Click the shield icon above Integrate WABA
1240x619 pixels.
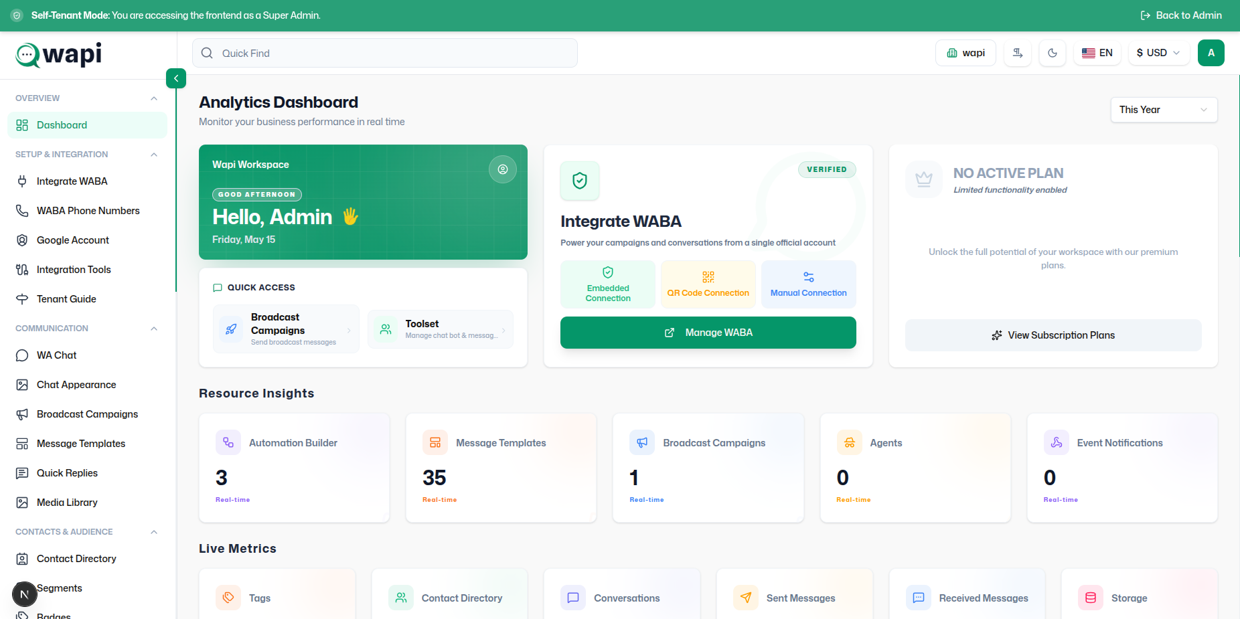coord(580,180)
